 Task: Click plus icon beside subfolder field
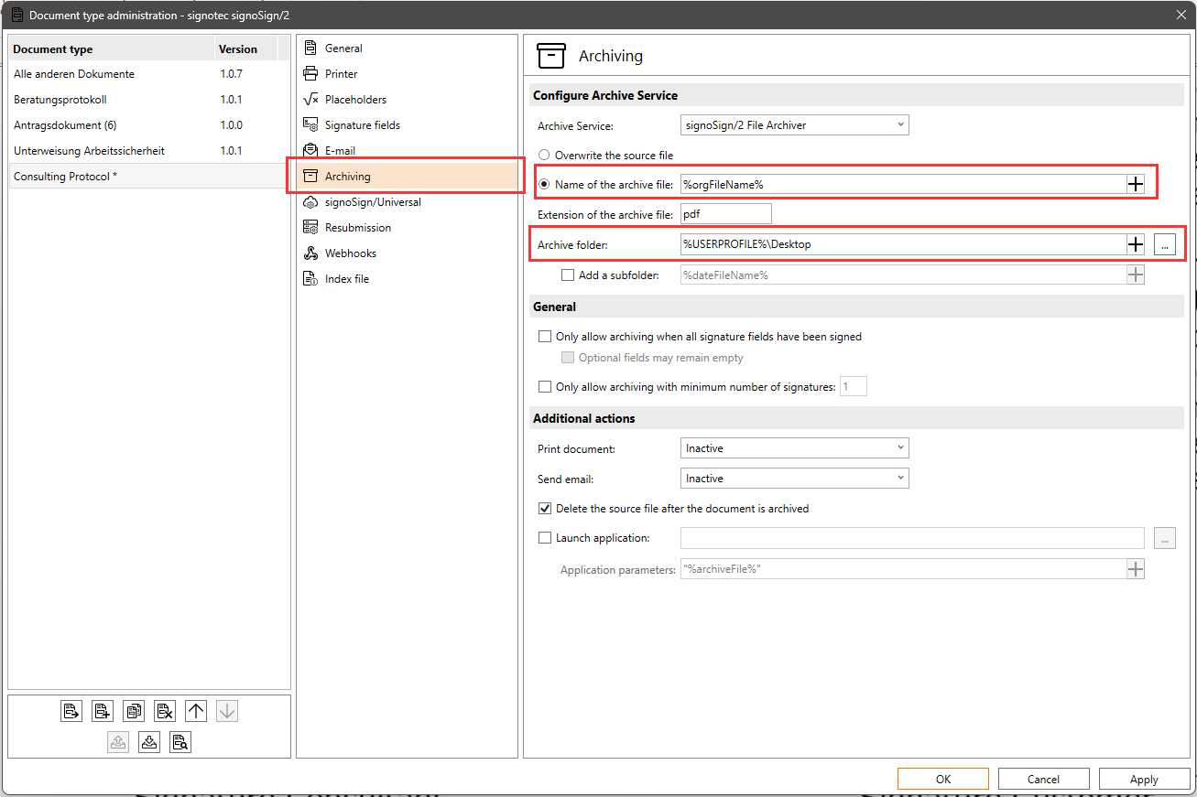click(x=1136, y=275)
